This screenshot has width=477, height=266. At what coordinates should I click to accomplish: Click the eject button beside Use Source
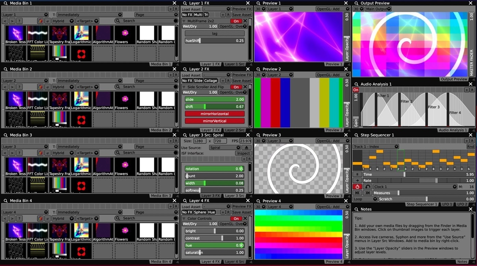[246, 148]
